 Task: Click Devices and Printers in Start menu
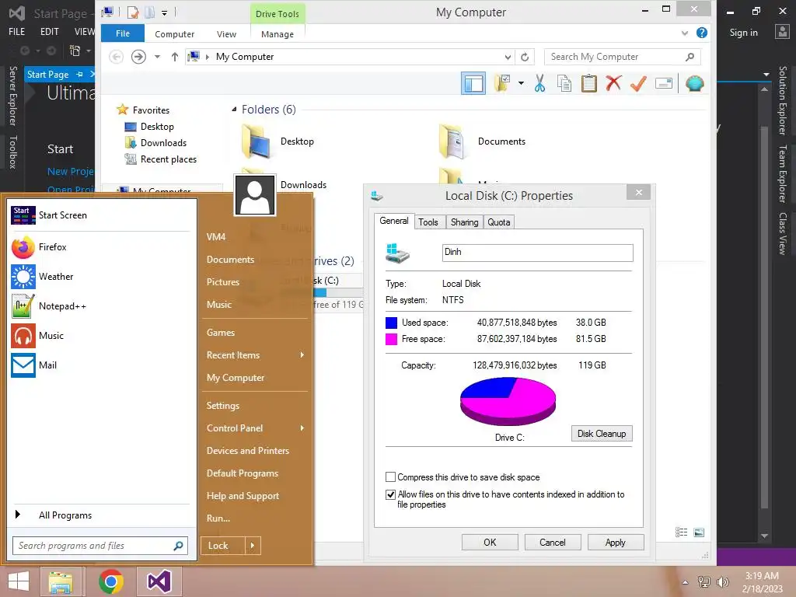tap(248, 451)
